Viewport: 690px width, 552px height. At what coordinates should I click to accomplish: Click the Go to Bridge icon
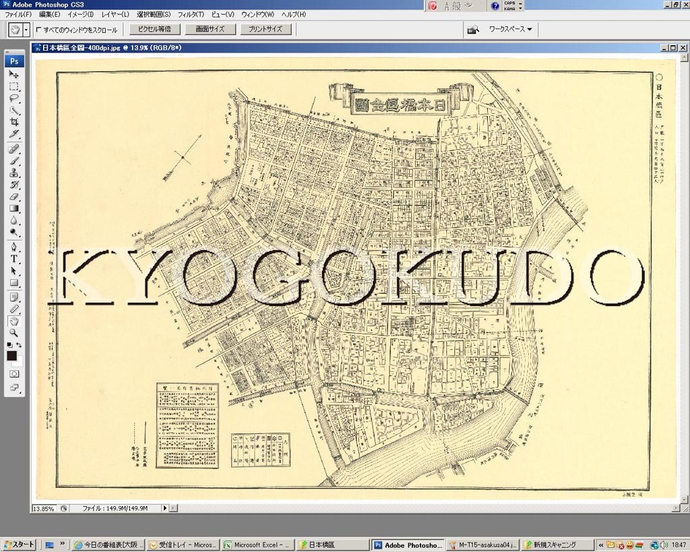[x=473, y=30]
